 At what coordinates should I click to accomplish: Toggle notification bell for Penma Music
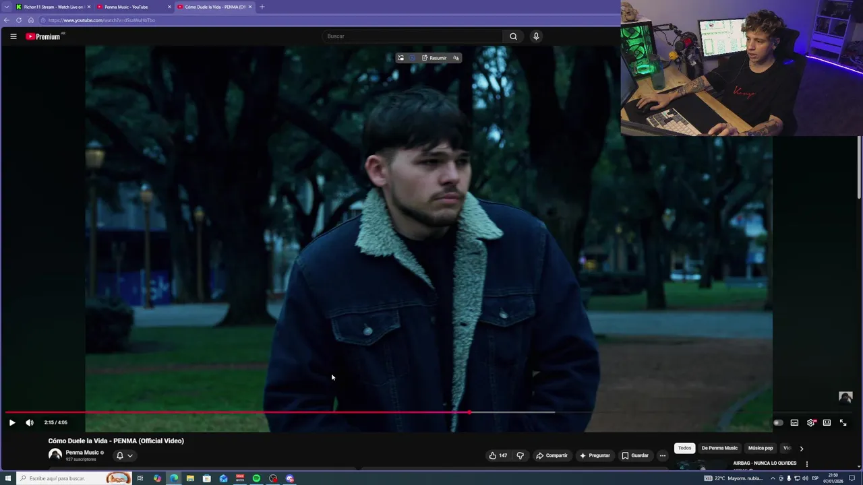pos(120,455)
